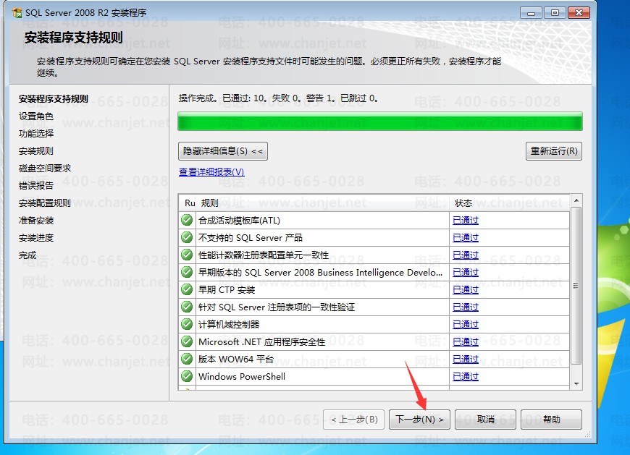Image resolution: width=630 pixels, height=455 pixels.
Task: Click the check icon for Microsoft .NET 应用程序安全性
Action: [x=187, y=341]
